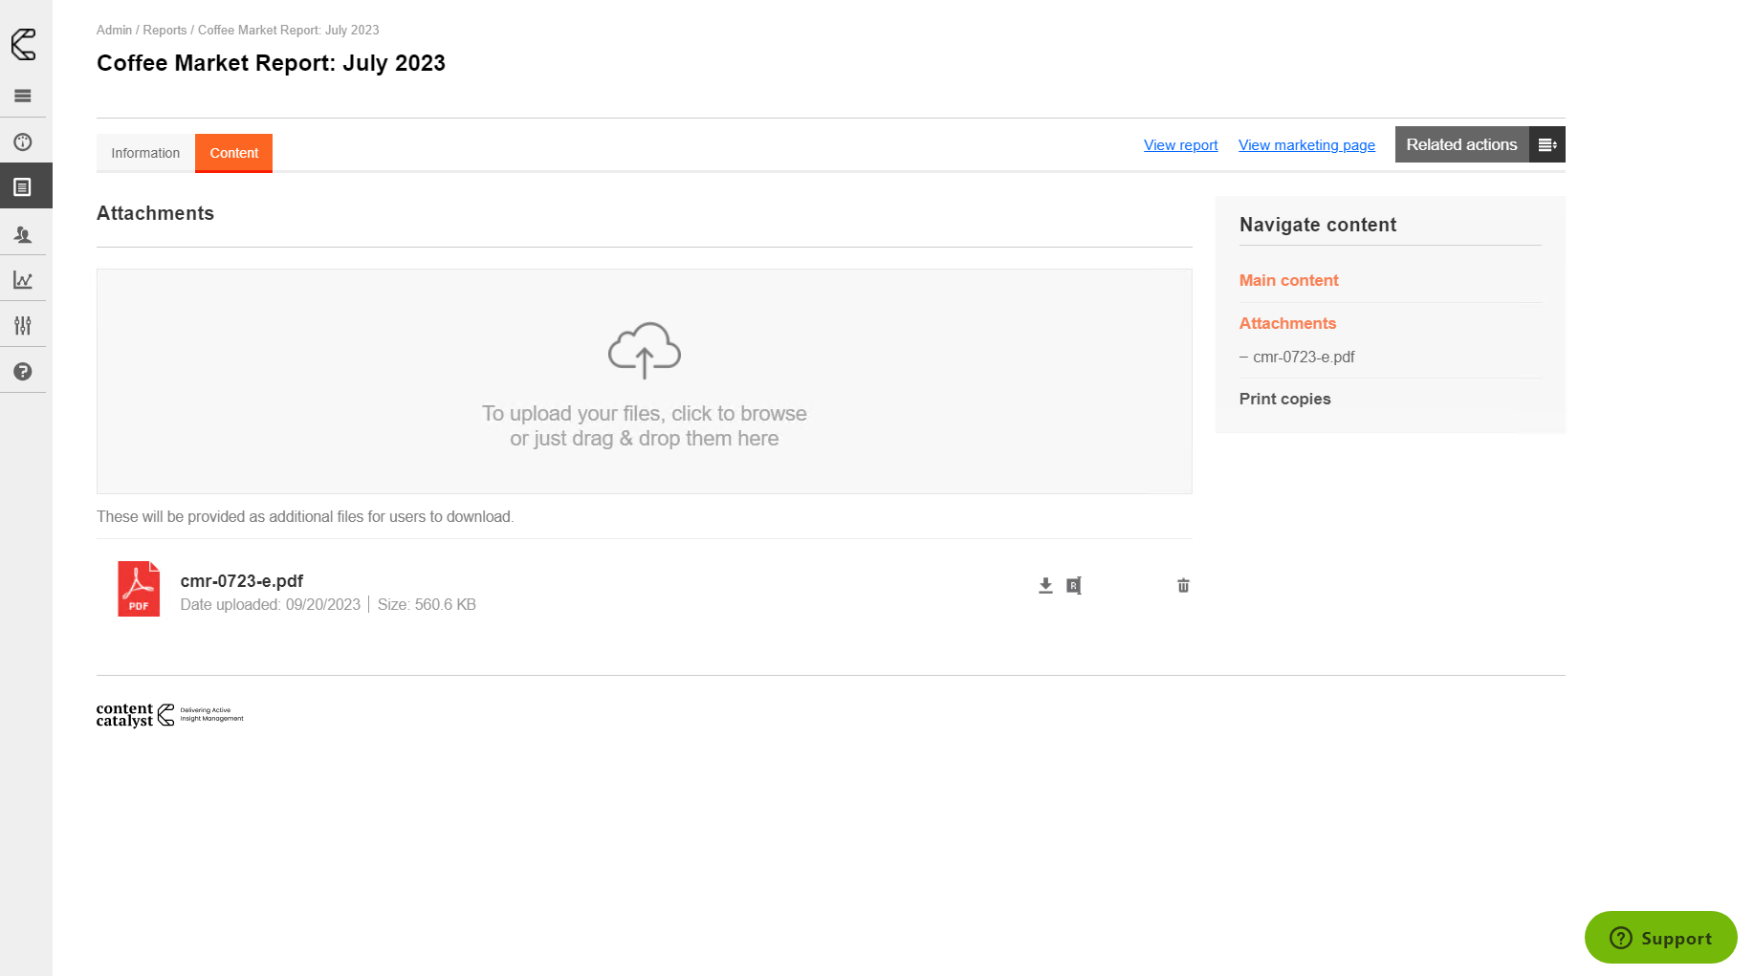Go to Print copies in navigation panel
1754x976 pixels.
click(1284, 399)
